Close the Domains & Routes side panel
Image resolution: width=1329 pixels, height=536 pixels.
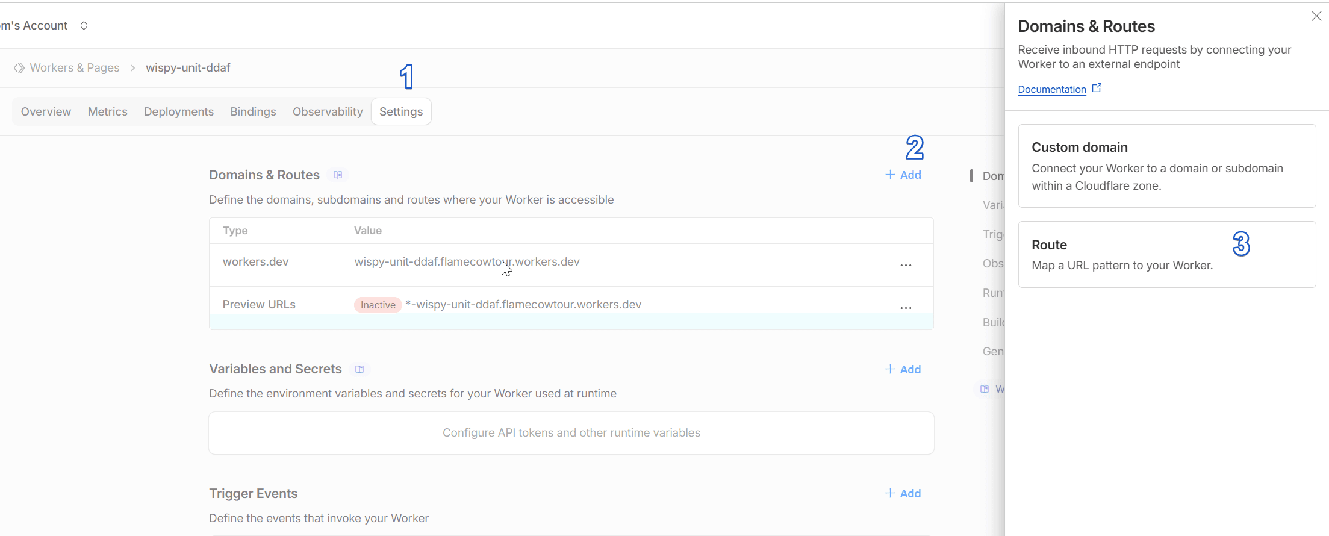(1316, 17)
